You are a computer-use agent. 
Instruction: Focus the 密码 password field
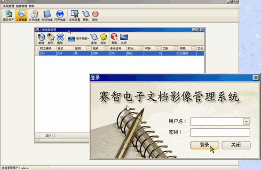click(220, 133)
